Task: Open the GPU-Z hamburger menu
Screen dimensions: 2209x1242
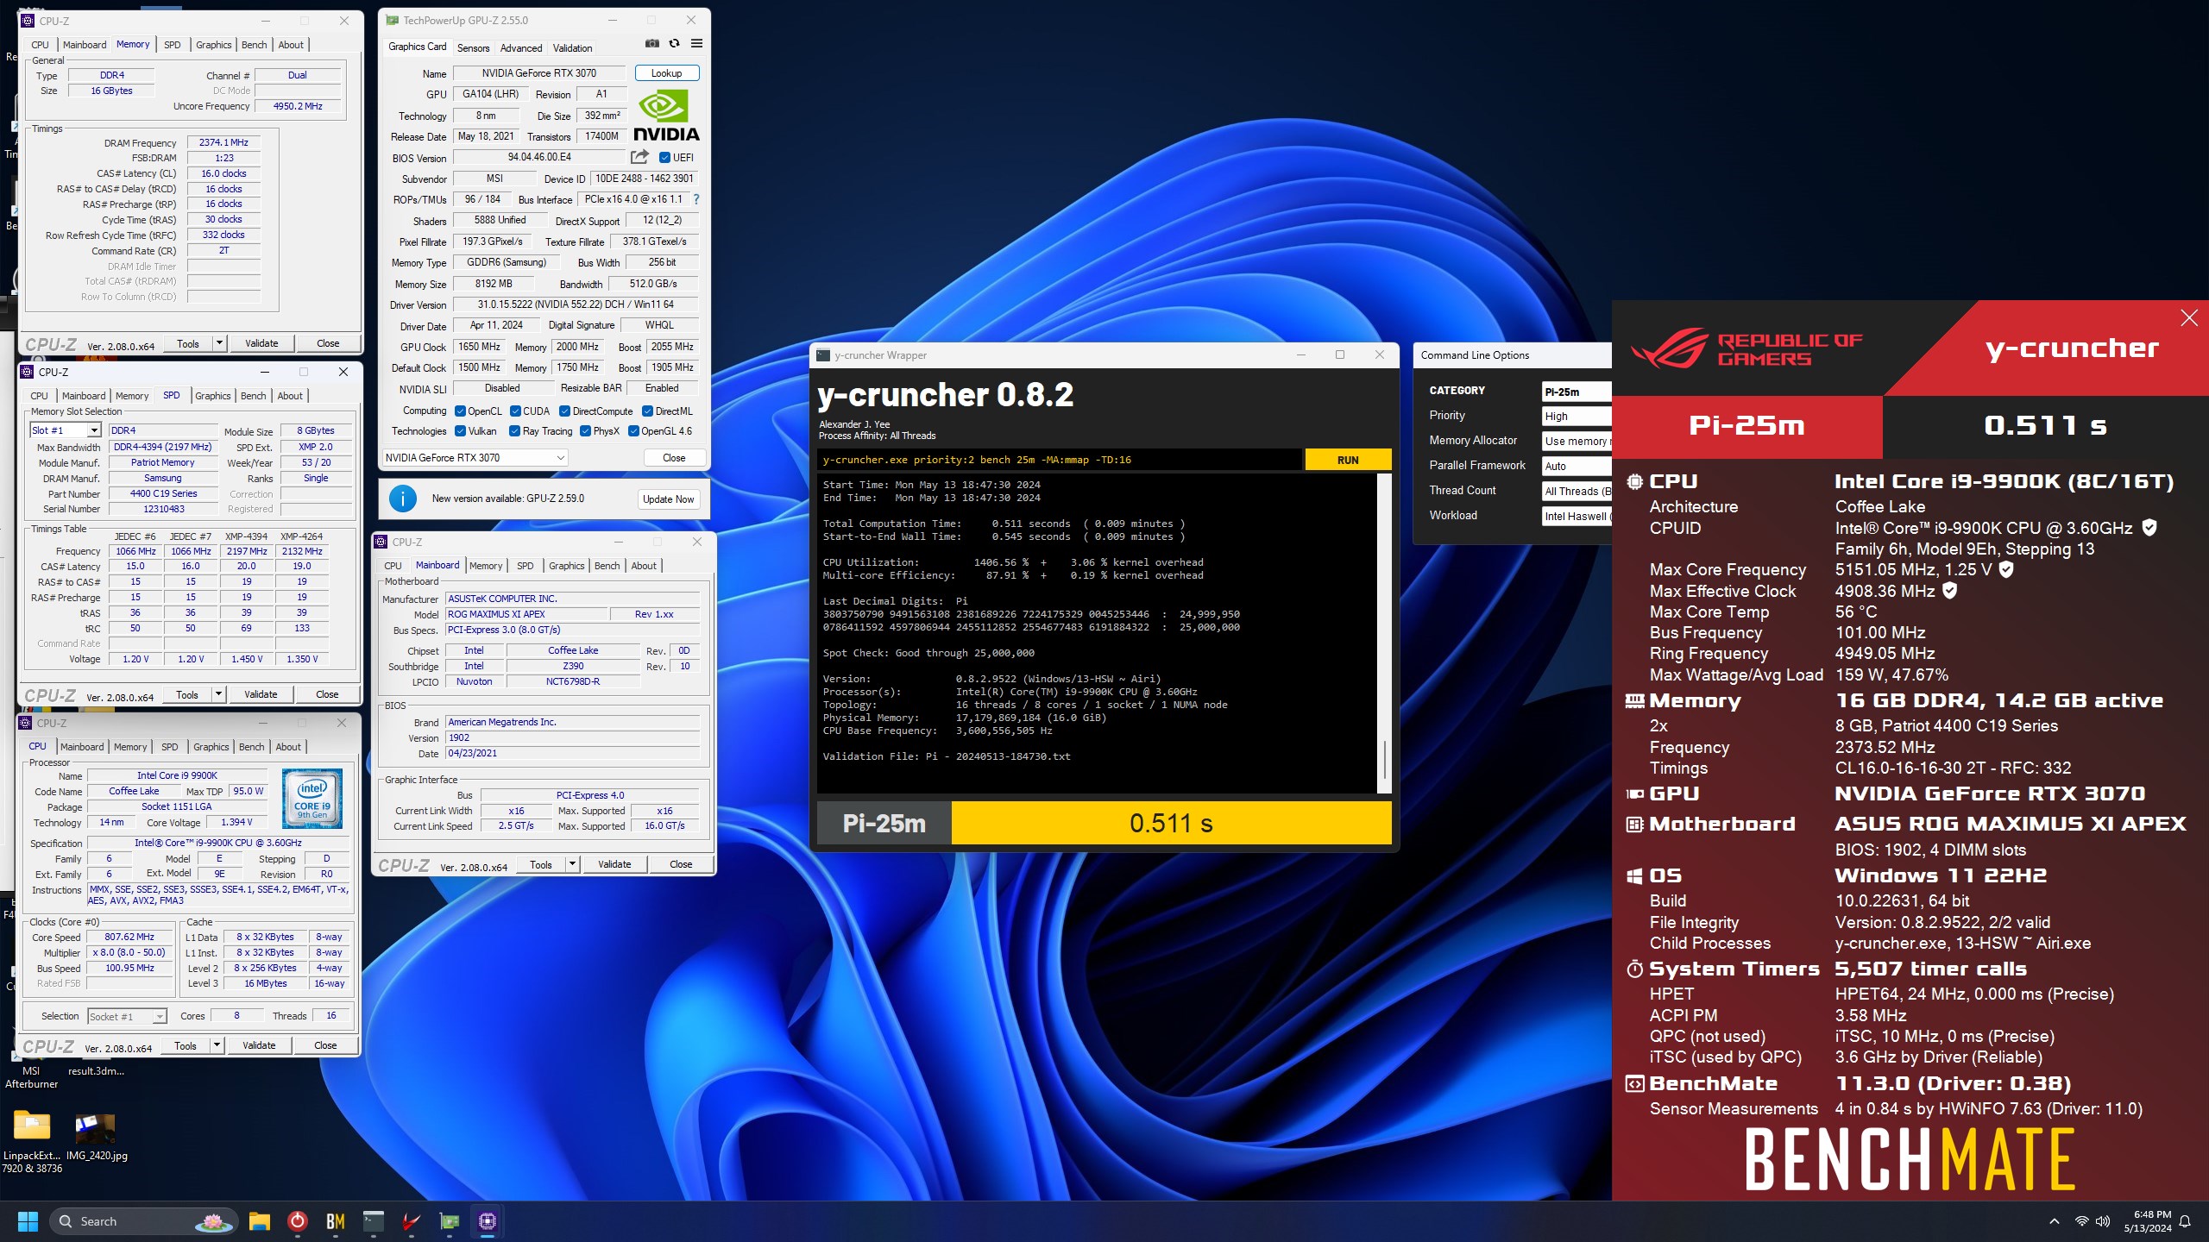Action: click(x=696, y=43)
